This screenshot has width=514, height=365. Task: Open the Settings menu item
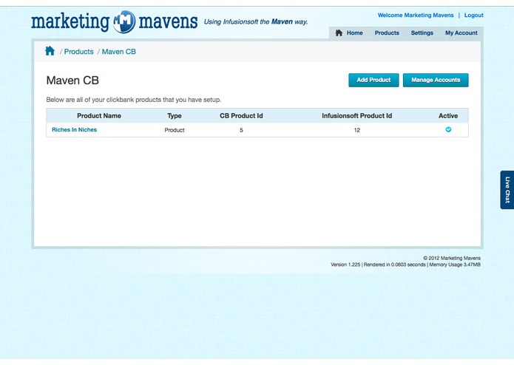pyautogui.click(x=422, y=33)
